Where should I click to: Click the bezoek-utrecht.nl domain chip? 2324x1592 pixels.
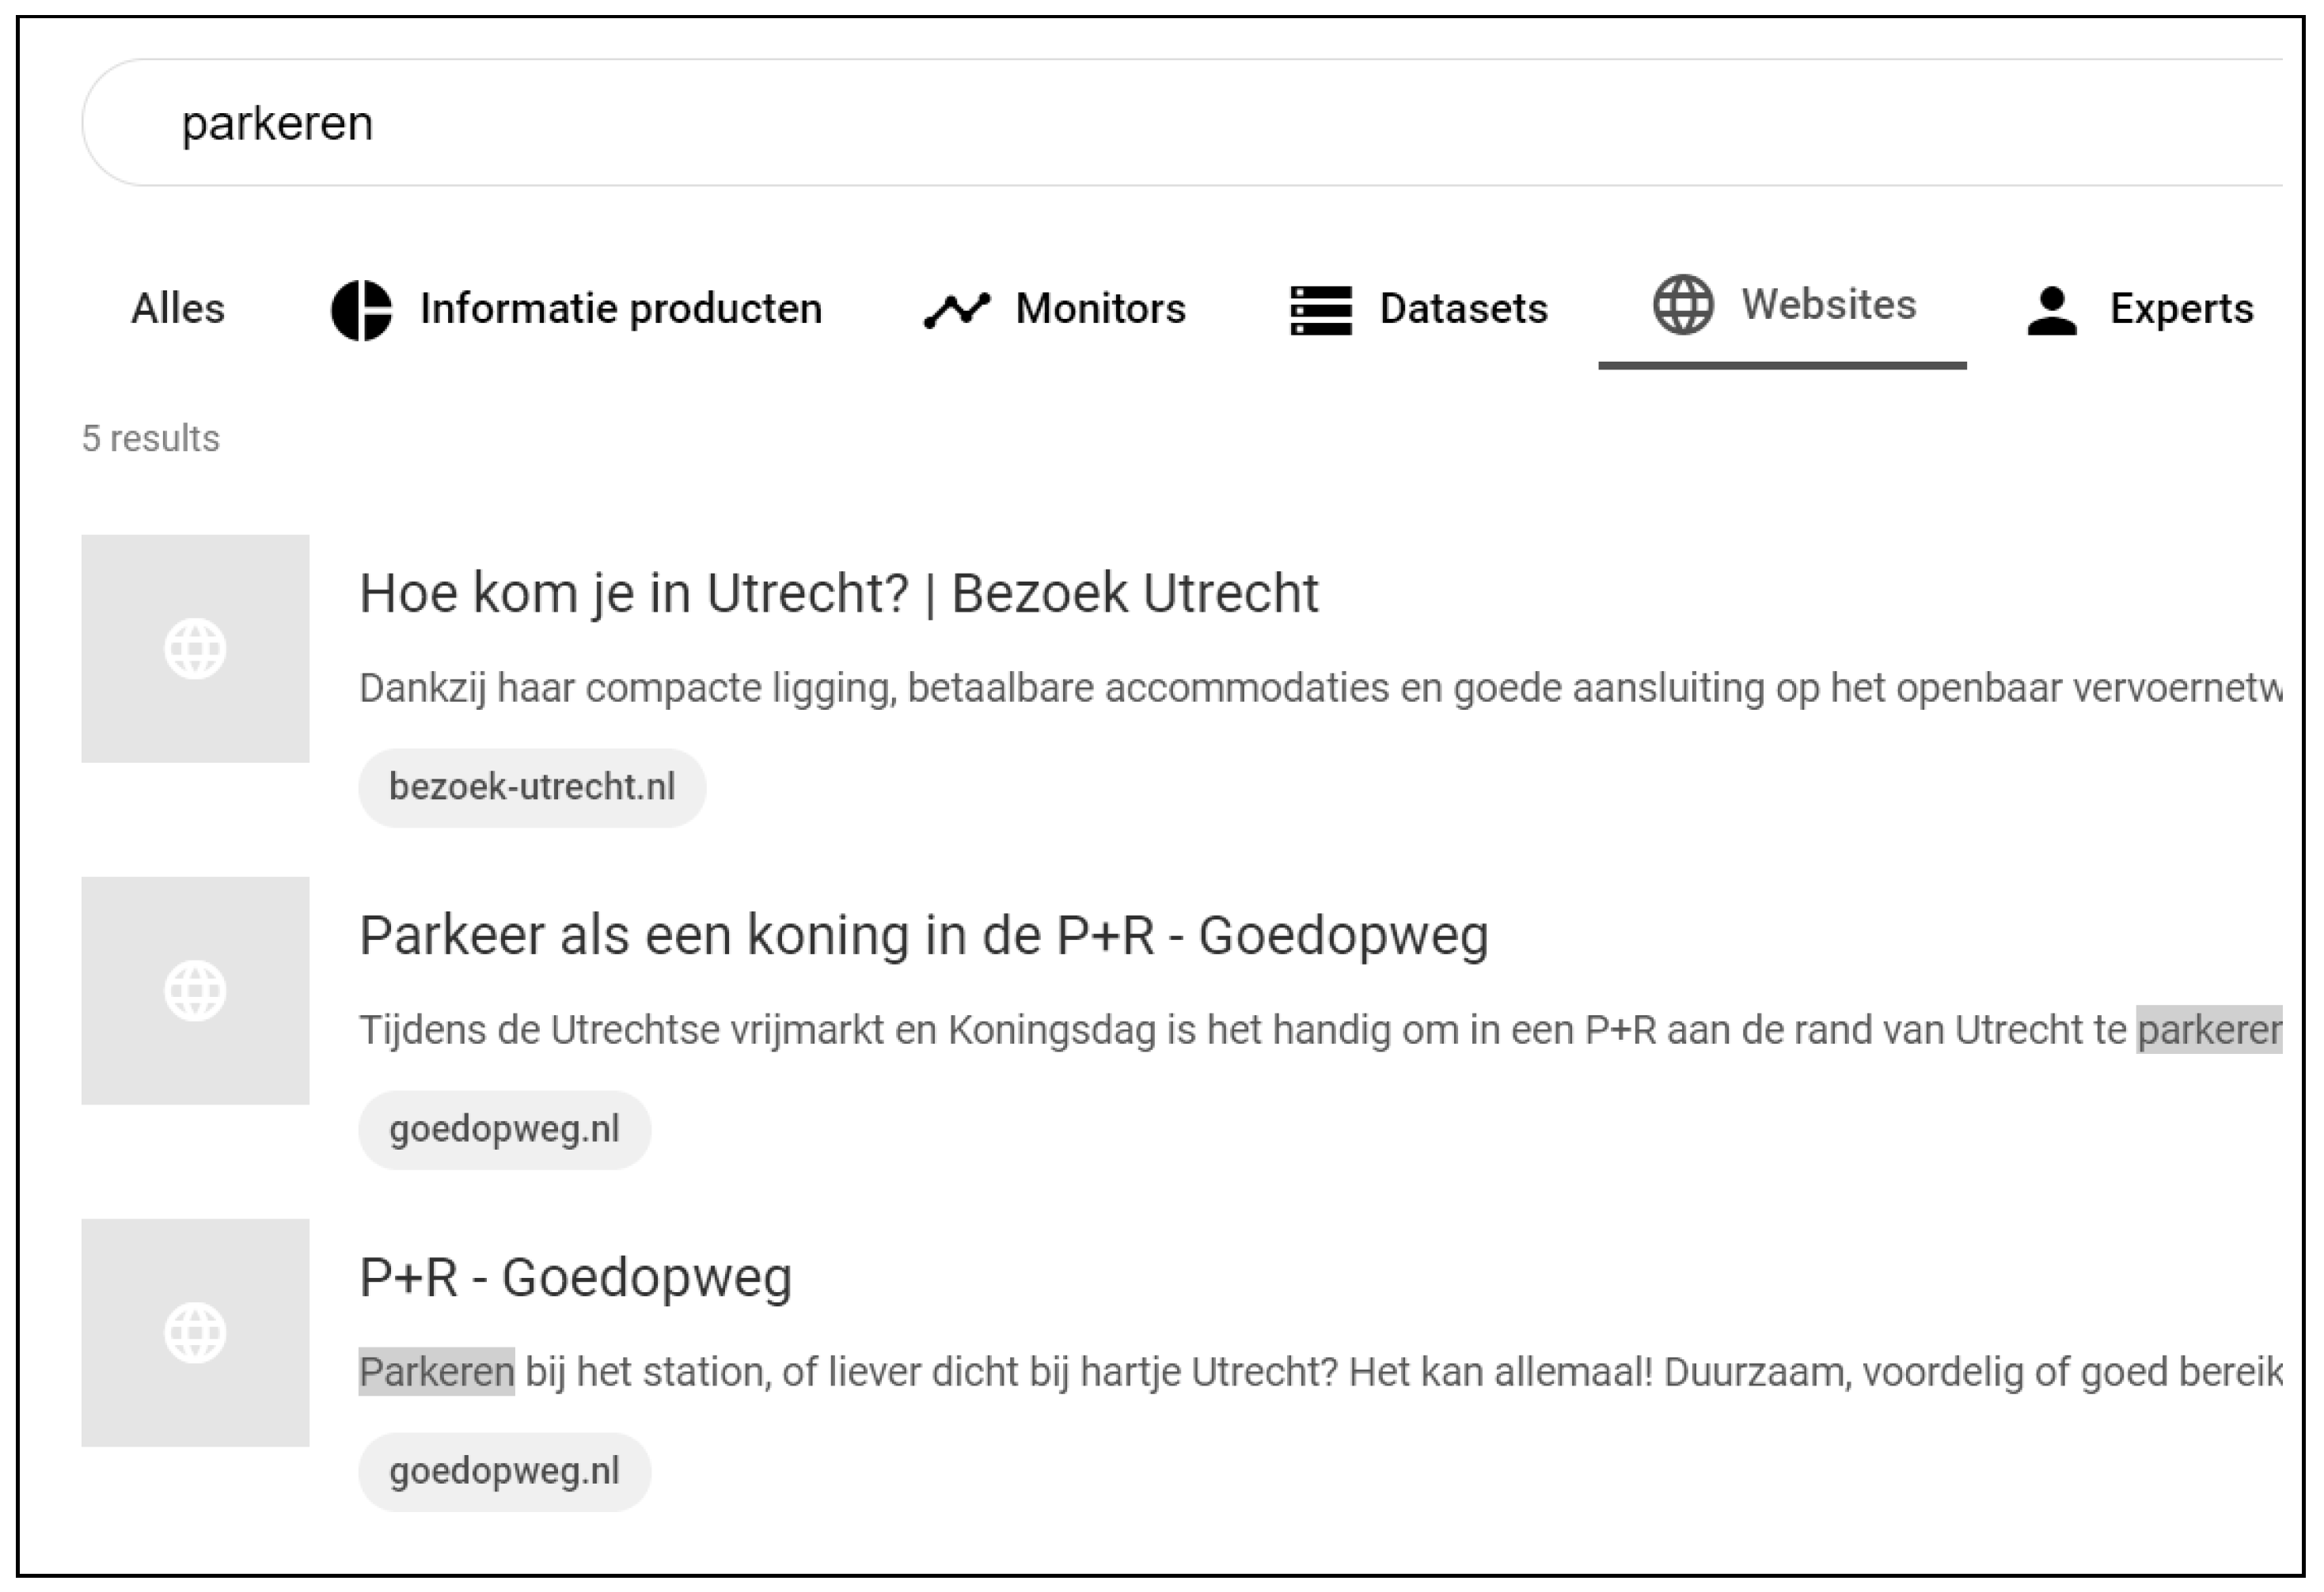coord(532,787)
